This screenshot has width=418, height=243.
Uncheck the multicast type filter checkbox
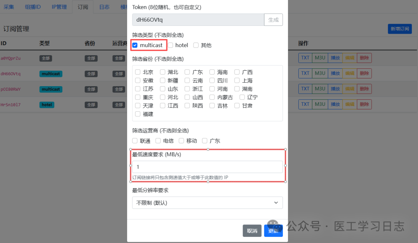[x=135, y=45]
